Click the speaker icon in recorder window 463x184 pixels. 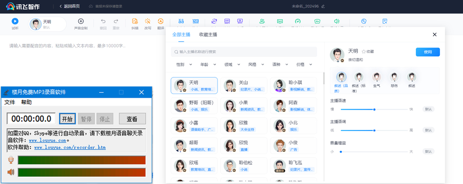[x=11, y=172]
